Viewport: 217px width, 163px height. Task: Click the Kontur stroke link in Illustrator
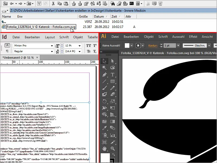(153, 45)
